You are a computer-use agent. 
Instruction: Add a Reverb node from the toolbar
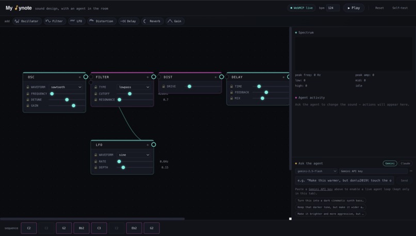point(152,21)
